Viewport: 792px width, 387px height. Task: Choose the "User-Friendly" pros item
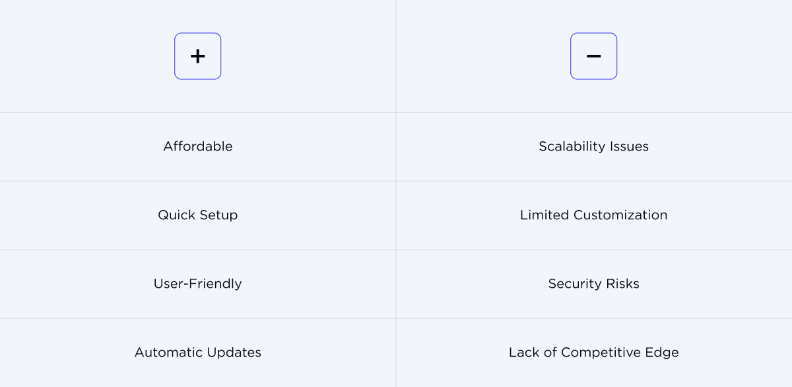[198, 284]
